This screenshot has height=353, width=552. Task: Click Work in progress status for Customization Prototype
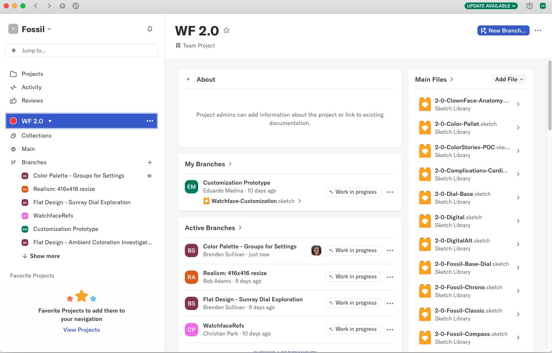pos(353,192)
